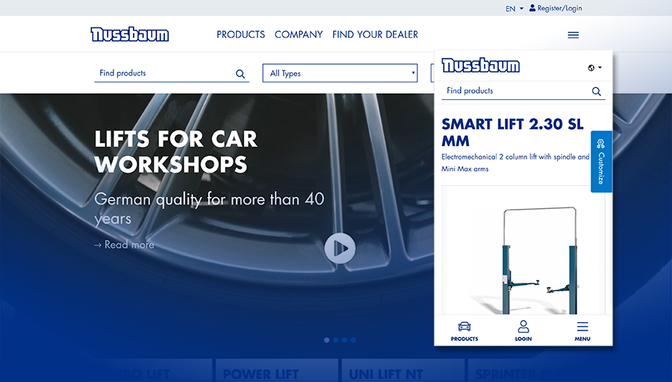Click the LIFTS FOR CAR WORKSHOPS headline
This screenshot has height=382, width=672.
click(175, 151)
